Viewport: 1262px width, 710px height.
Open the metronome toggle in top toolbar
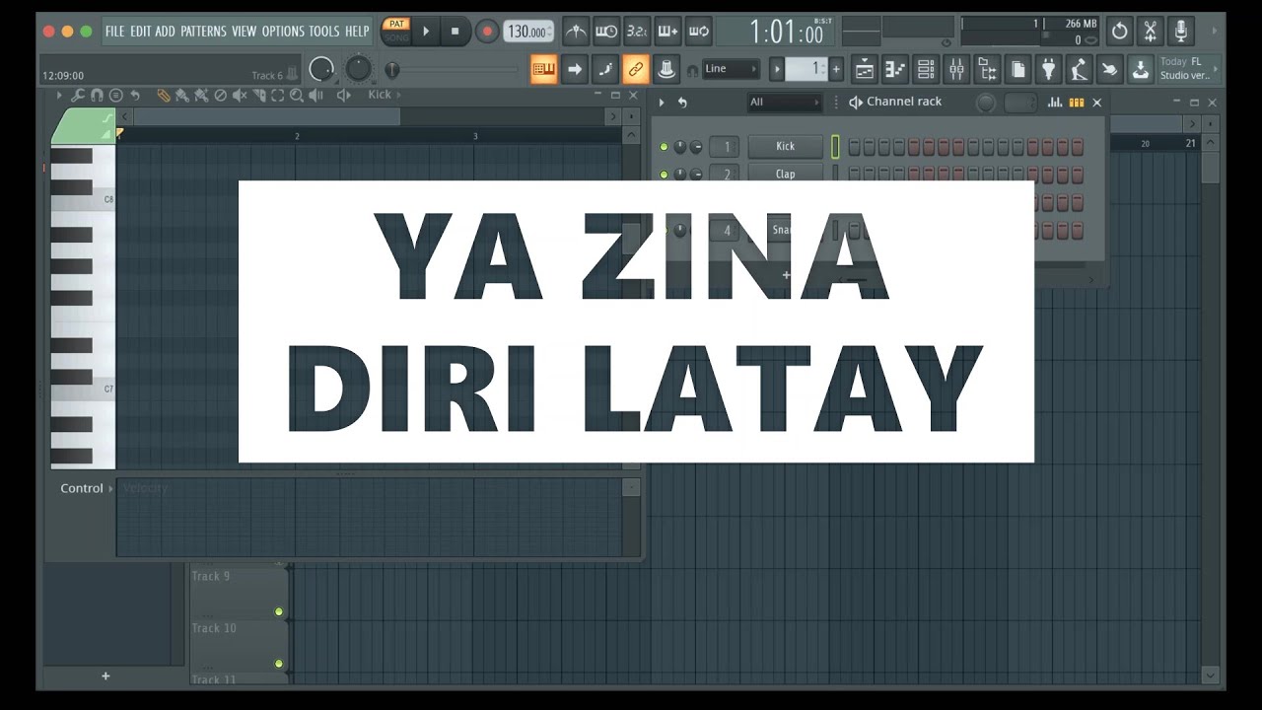point(576,32)
